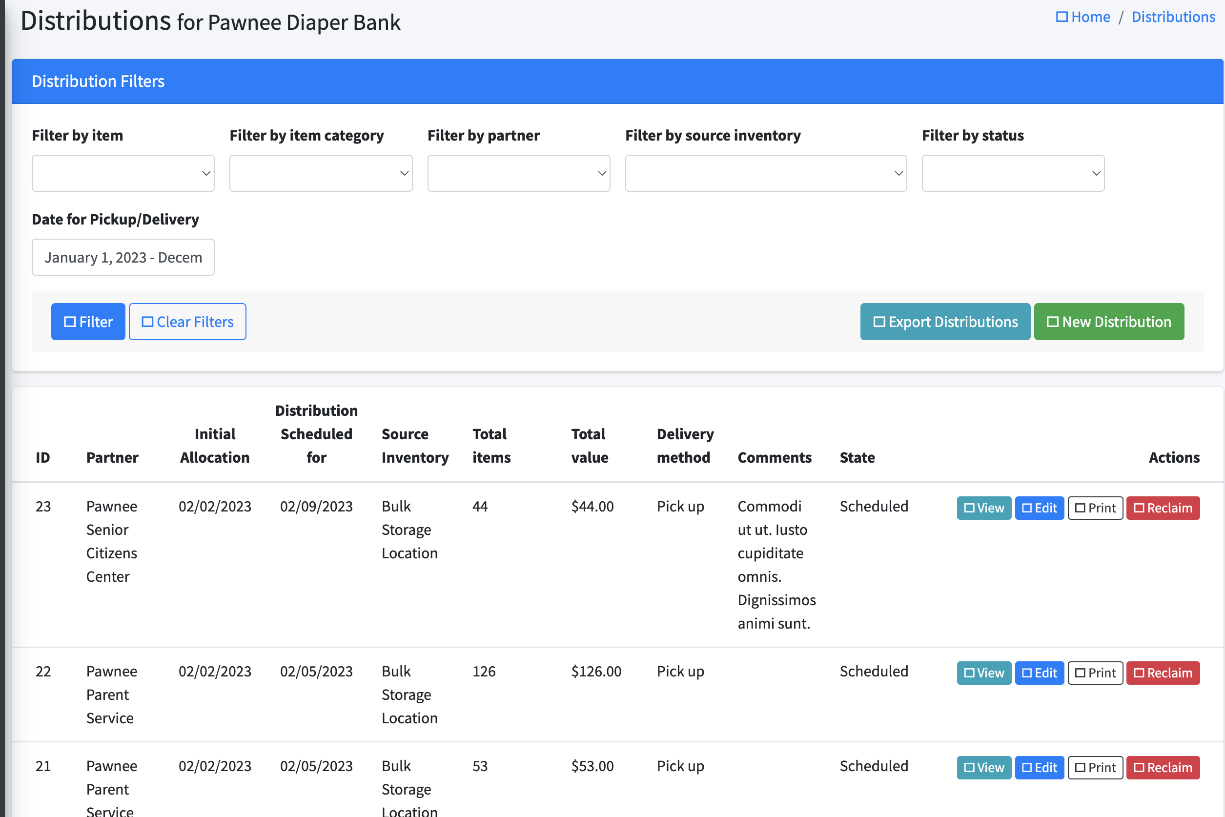
Task: Click View button for distribution 23
Action: (983, 508)
